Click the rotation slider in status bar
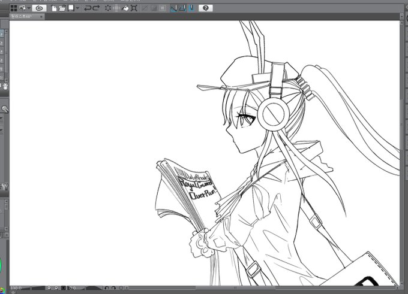408x294 pixels. pos(91,288)
